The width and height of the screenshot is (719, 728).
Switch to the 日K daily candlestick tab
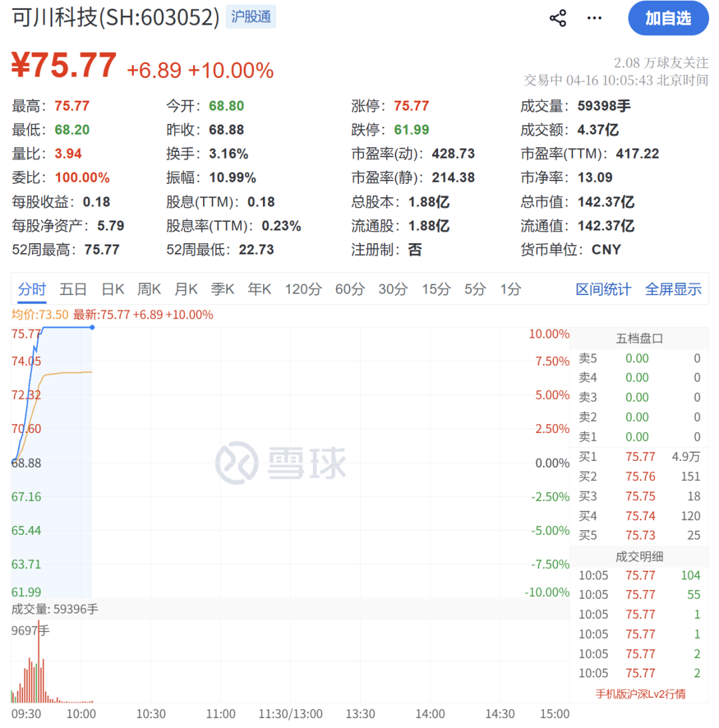112,289
